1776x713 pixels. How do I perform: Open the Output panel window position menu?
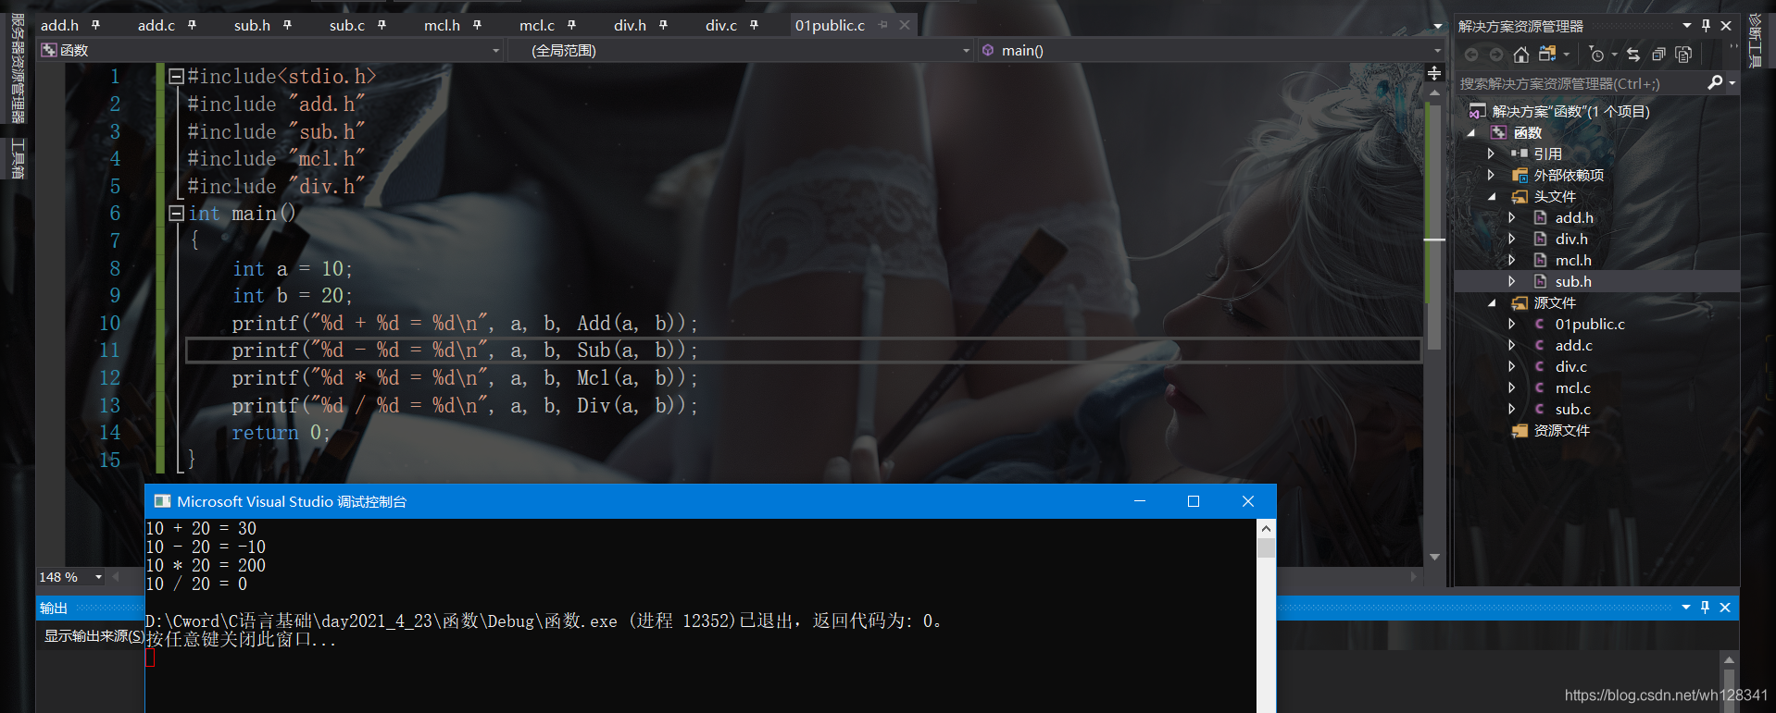point(1686,607)
